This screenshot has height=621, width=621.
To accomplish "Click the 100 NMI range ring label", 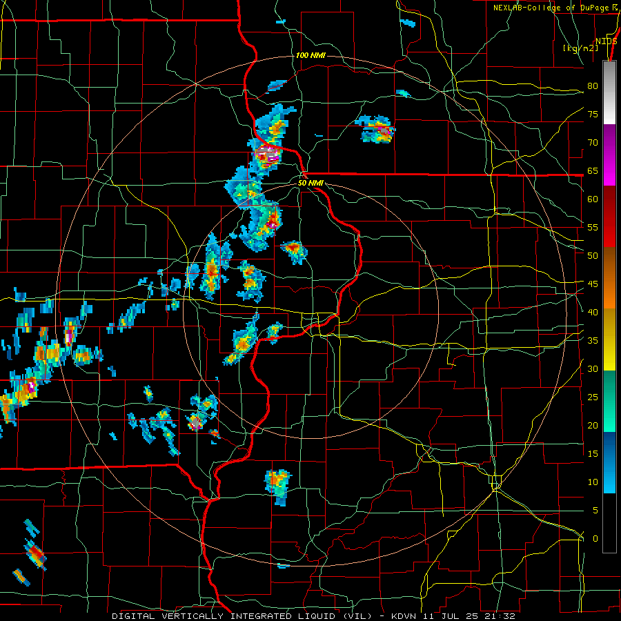I will 310,55.
